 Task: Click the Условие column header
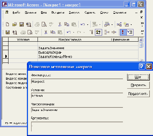[x=23, y=40]
